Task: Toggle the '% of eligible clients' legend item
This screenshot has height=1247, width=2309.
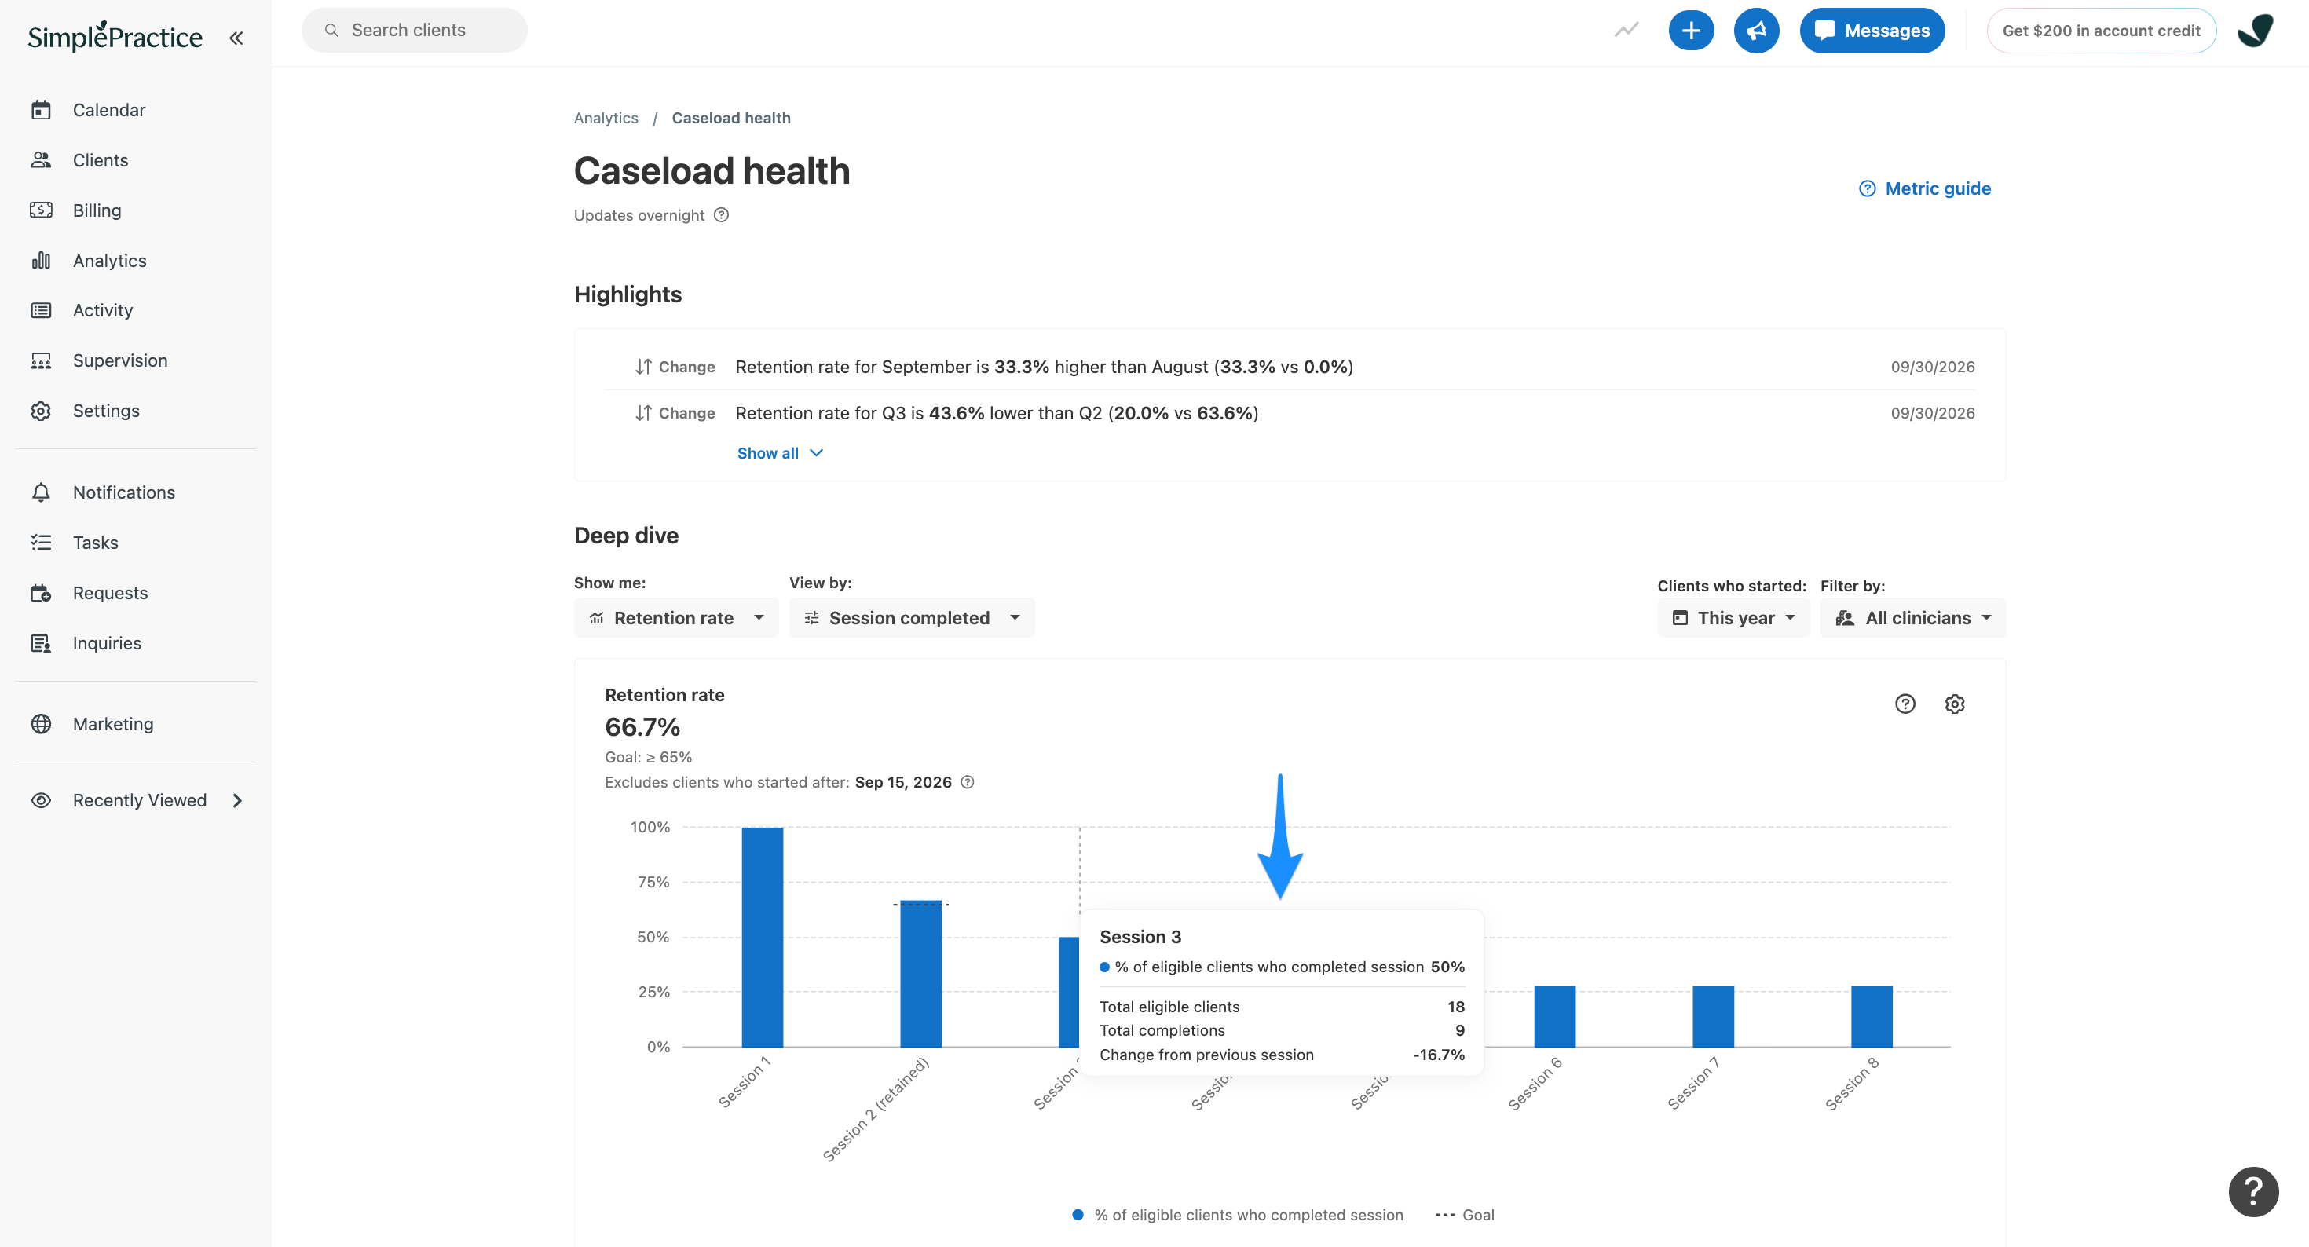Action: pyautogui.click(x=1238, y=1215)
